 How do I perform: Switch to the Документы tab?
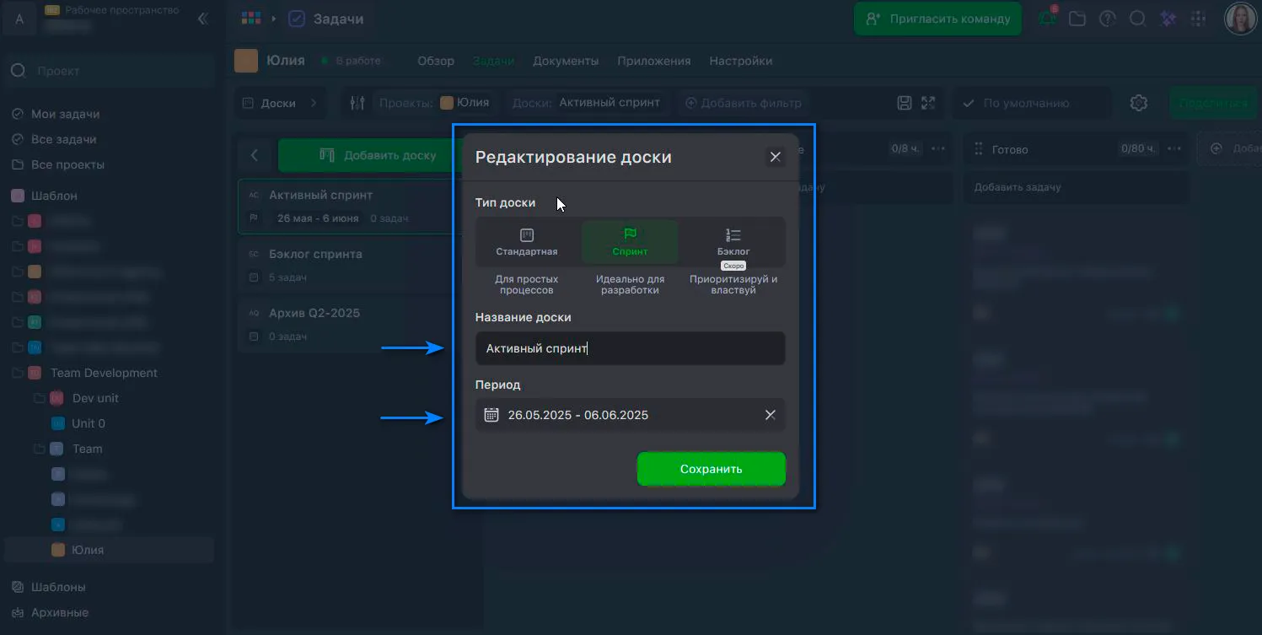(x=566, y=61)
